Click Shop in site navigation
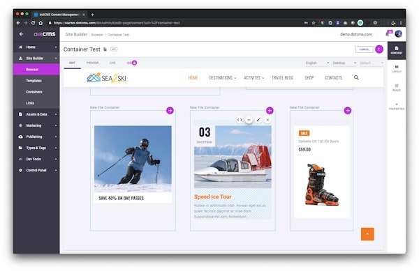 [x=309, y=78]
